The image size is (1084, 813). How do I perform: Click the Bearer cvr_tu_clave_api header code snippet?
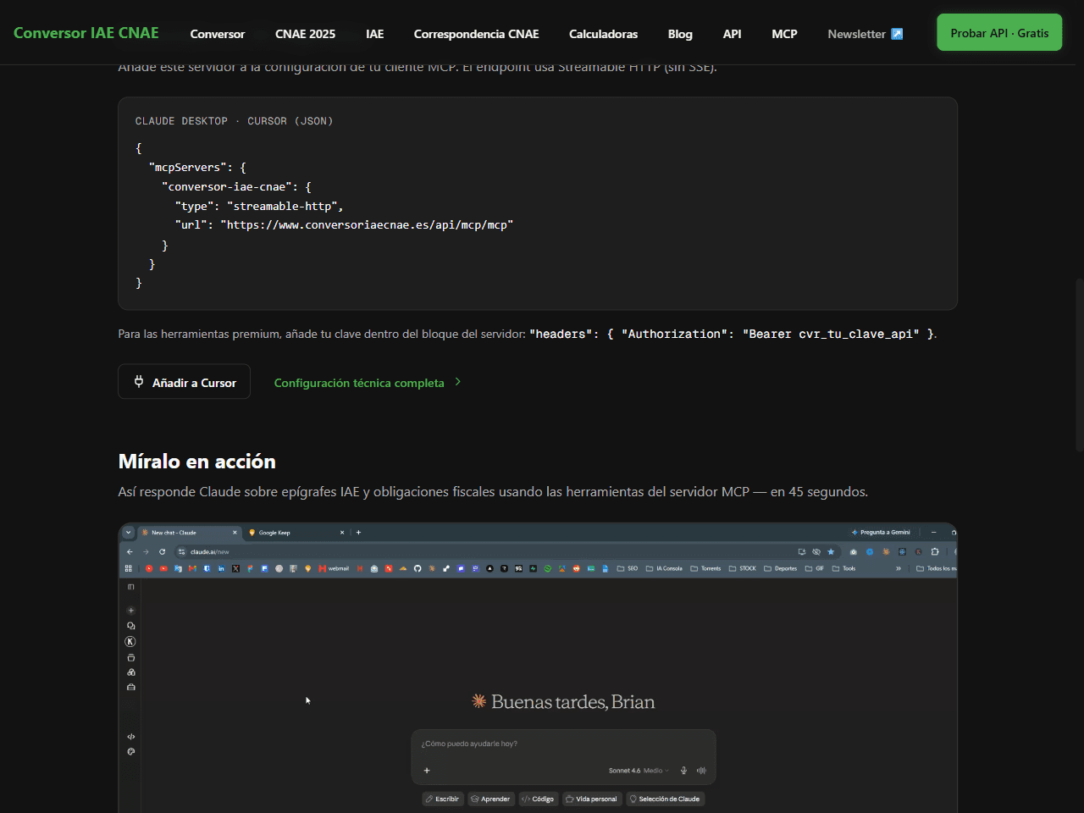(x=733, y=335)
